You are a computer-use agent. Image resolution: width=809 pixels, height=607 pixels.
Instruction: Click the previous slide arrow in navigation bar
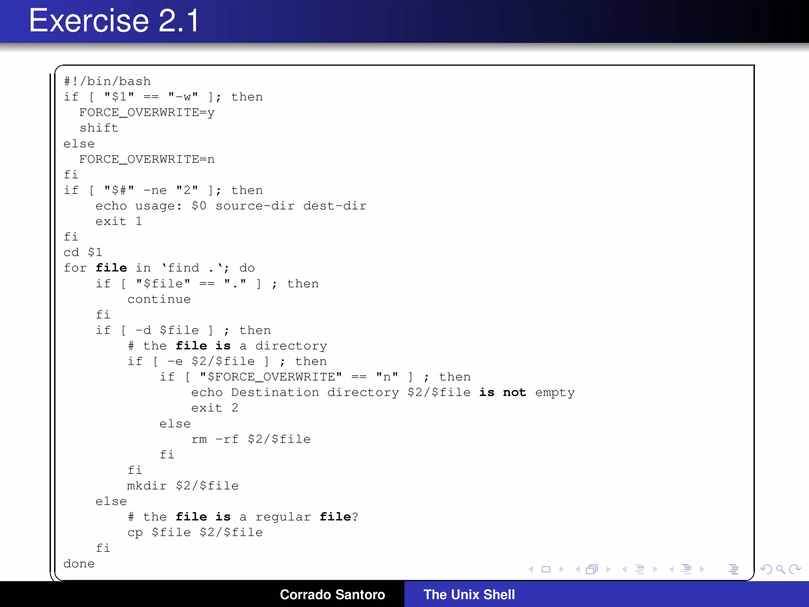[x=531, y=569]
